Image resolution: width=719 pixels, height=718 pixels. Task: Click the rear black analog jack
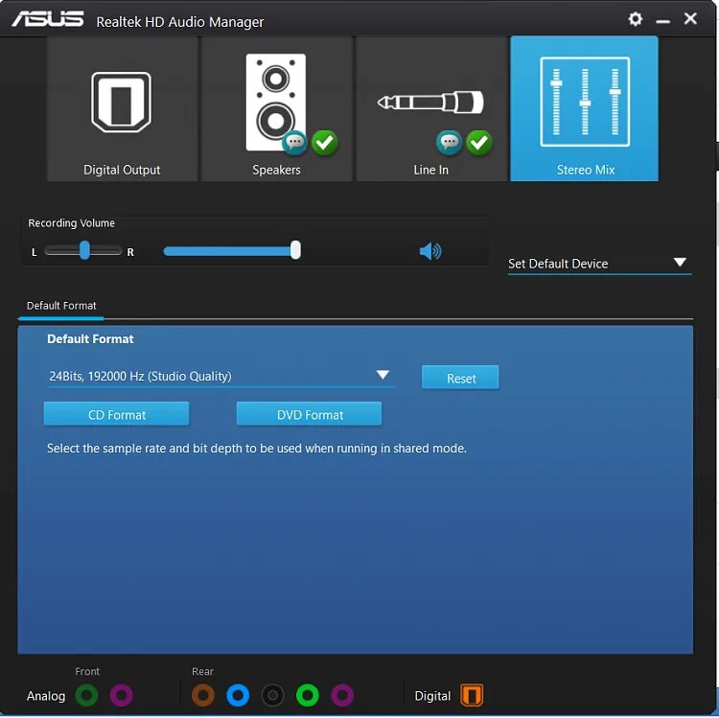(273, 695)
